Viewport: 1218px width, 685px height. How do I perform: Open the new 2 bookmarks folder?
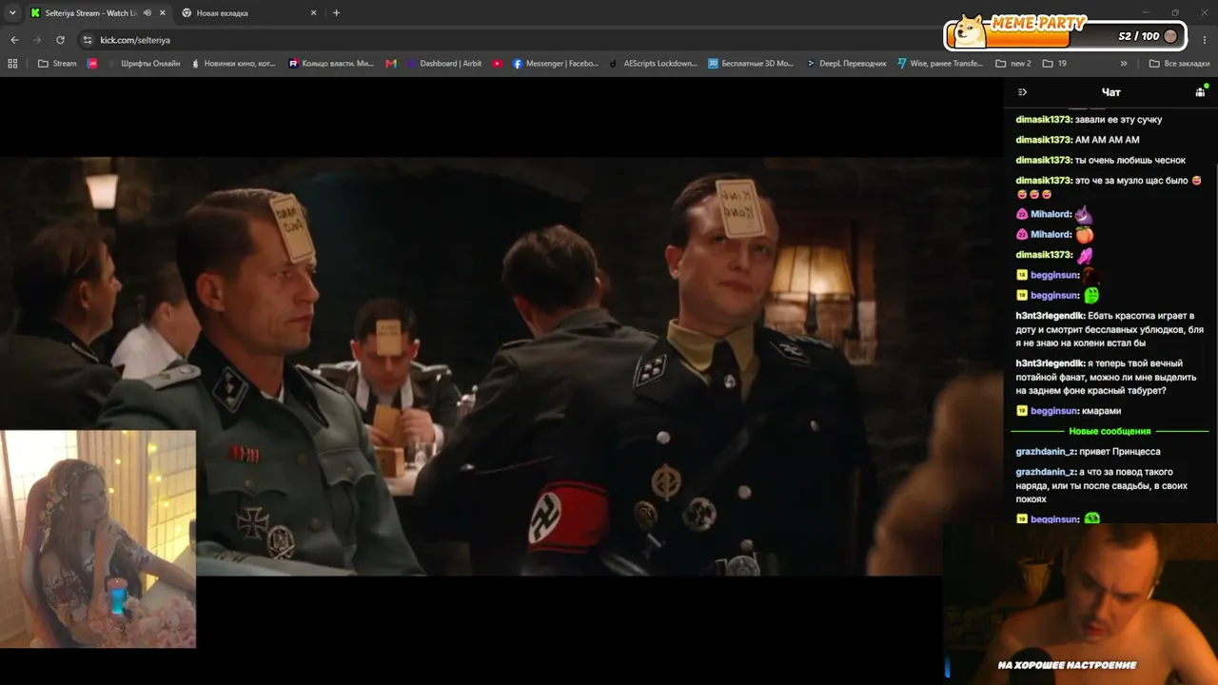(1013, 64)
